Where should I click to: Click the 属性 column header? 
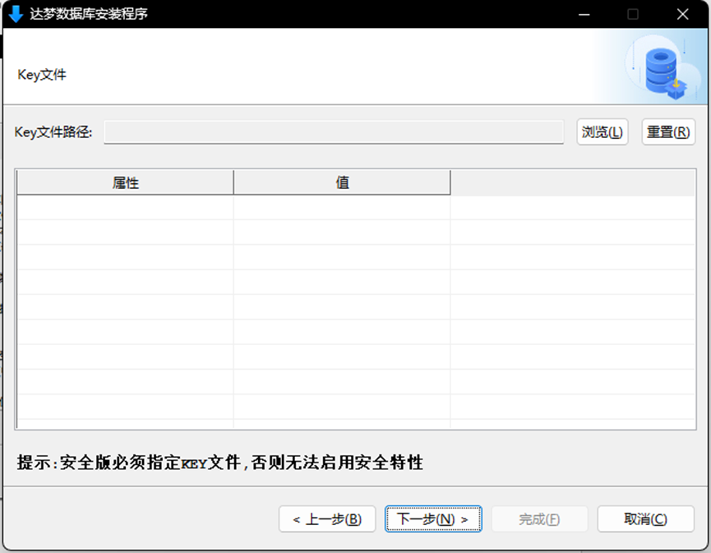tap(125, 182)
